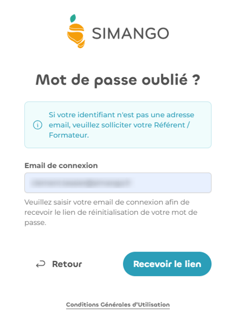Click the blue info banner message text
Image resolution: width=242 pixels, height=333 pixels.
tap(122, 125)
